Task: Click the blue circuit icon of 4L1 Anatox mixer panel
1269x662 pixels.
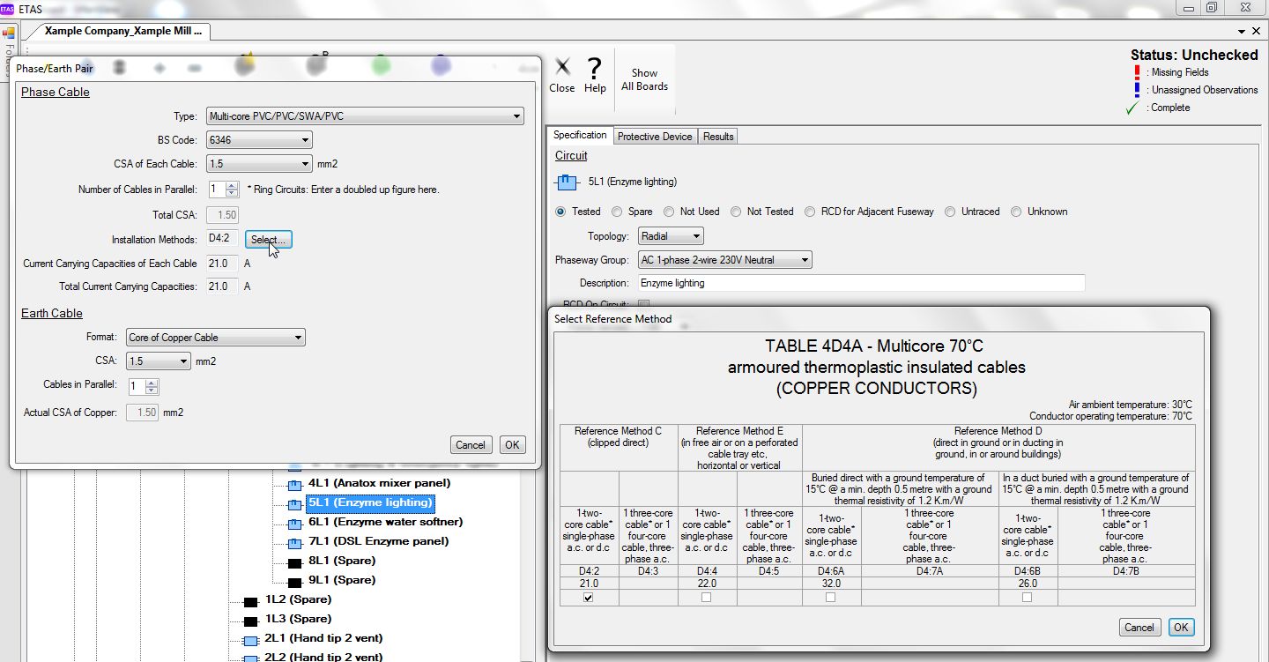Action: tap(295, 485)
